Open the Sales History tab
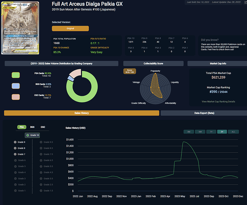Viewport: 247px width, 205px height. pyautogui.click(x=82, y=113)
